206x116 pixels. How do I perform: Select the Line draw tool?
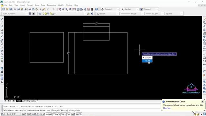tap(2, 19)
